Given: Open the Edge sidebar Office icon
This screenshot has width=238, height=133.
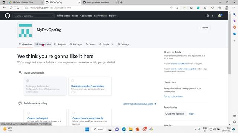Looking at the screenshot, I should point(234,27).
